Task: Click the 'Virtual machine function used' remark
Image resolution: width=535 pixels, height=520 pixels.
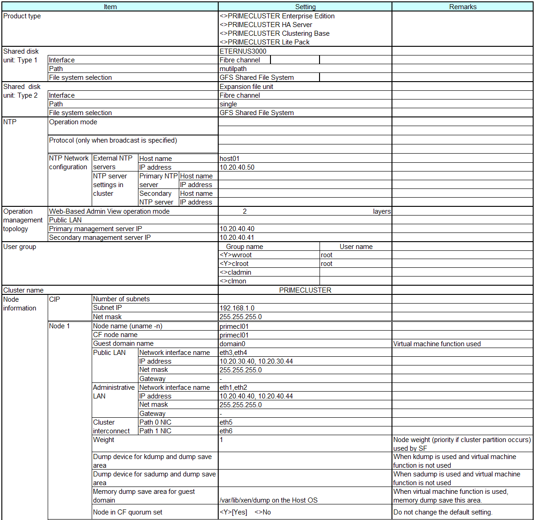Action: pyautogui.click(x=437, y=344)
